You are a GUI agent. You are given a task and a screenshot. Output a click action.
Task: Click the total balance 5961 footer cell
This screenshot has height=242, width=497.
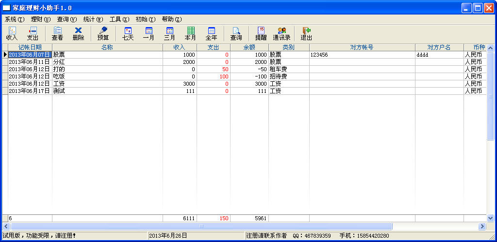tap(249, 218)
